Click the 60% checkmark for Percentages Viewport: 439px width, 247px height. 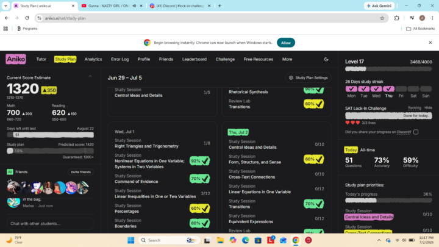[x=199, y=209]
